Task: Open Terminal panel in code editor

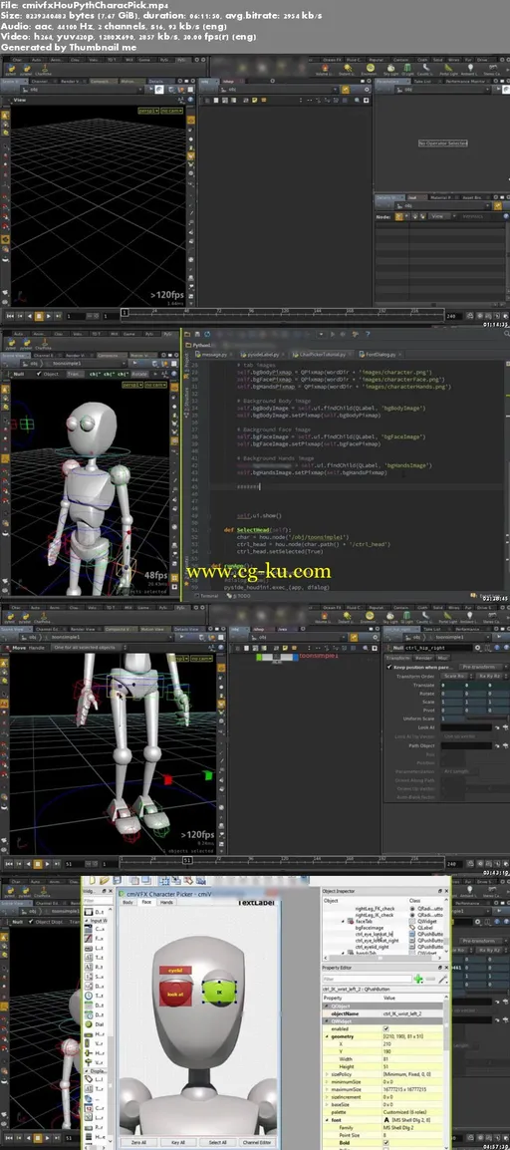Action: pos(209,596)
